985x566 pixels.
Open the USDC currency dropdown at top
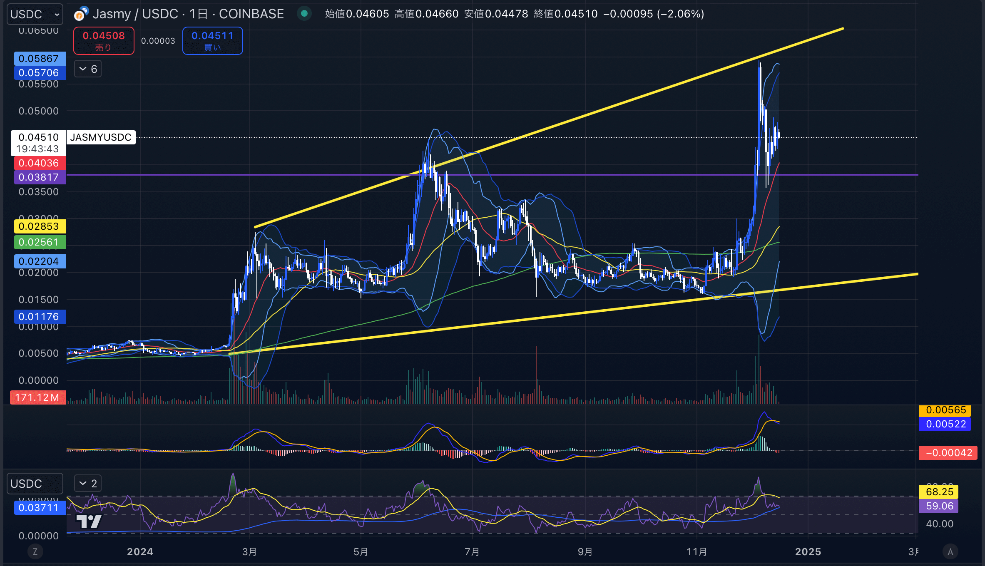pyautogui.click(x=35, y=14)
